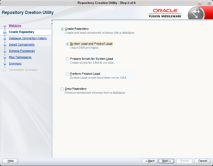Click the Database Connection Details link
Screen dimensions: 213x166
pyautogui.click(x=28, y=38)
